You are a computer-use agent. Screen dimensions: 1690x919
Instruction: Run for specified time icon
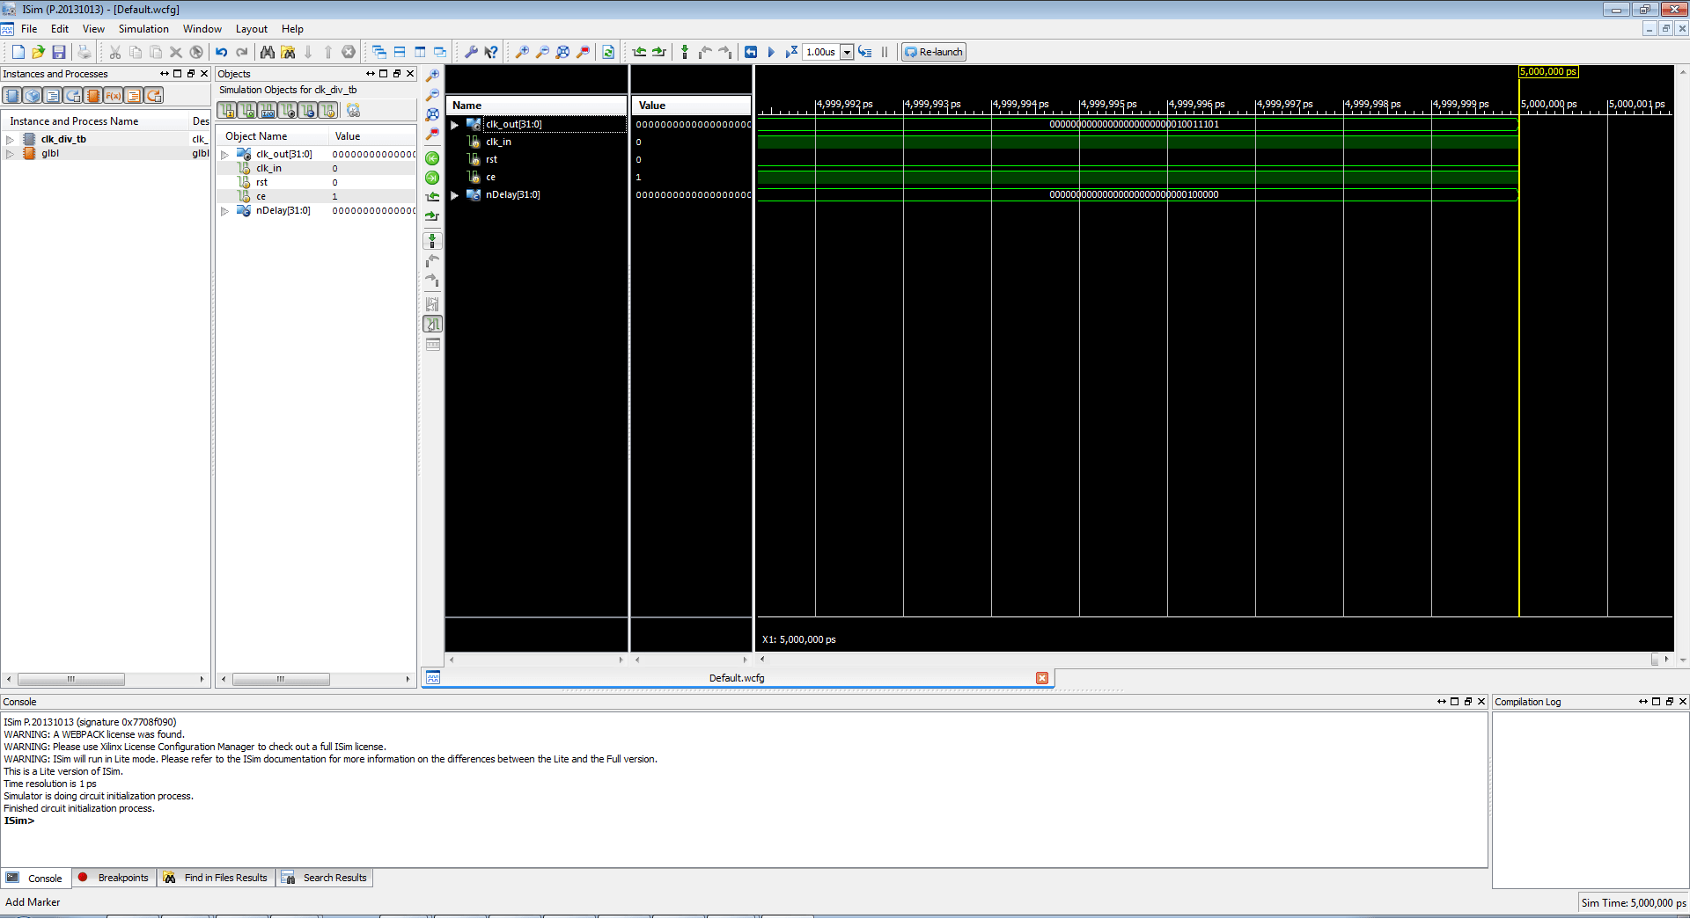point(791,52)
